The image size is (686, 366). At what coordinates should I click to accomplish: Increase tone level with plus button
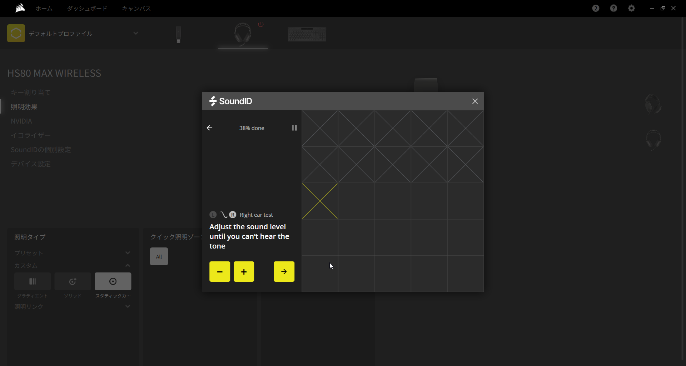tap(244, 272)
